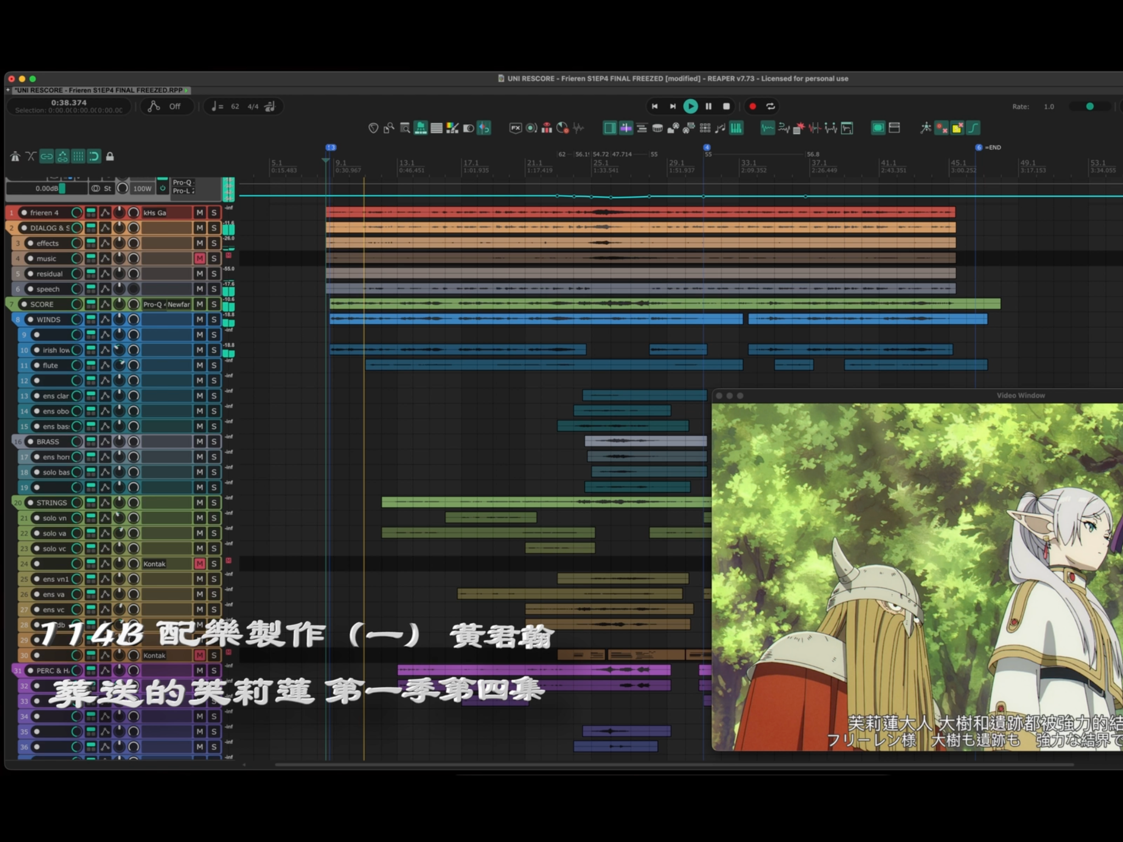This screenshot has width=1123, height=842.
Task: Click the red waveform split toolbar icon
Action: (x=815, y=128)
